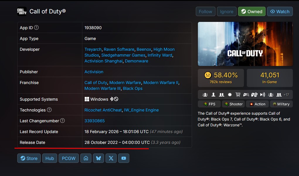
Task: Open the YouTube link button
Action: point(124,158)
